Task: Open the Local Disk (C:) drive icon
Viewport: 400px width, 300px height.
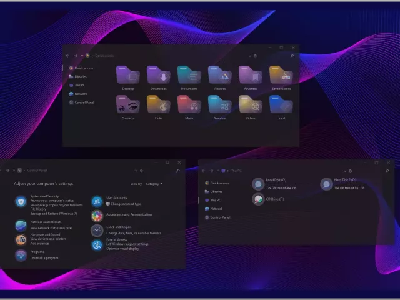Action: coord(258,184)
